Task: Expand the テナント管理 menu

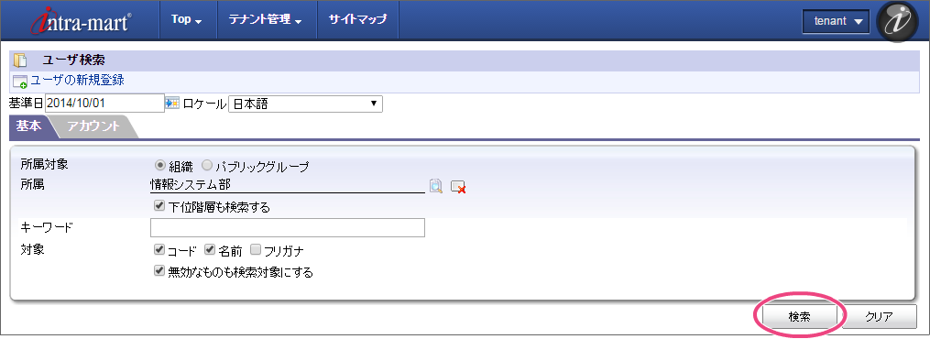Action: click(265, 19)
